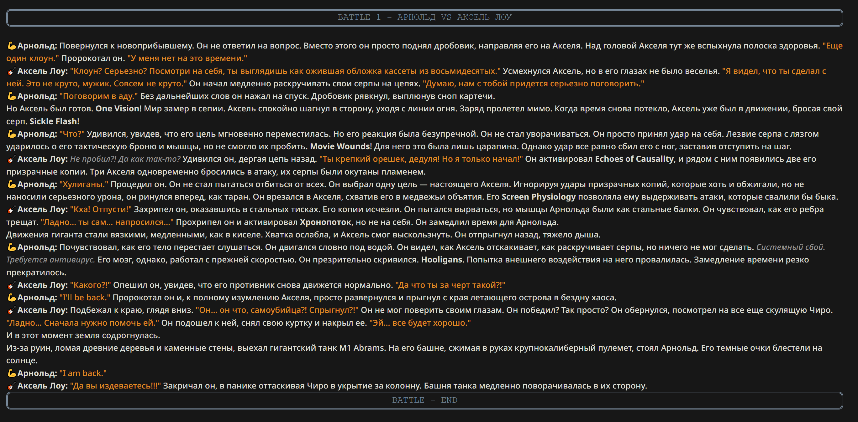858x422 pixels.
Task: Click the orange quote "Да вы издеваетесь!!!"
Action: point(115,386)
